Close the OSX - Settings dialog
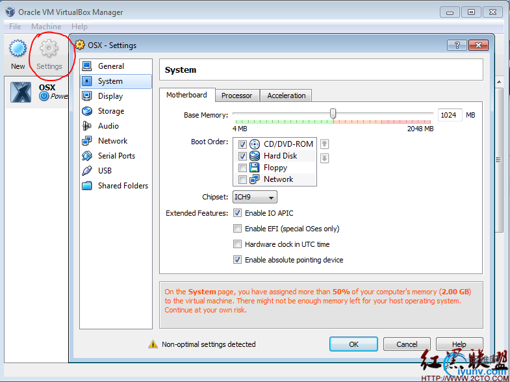 click(x=478, y=45)
